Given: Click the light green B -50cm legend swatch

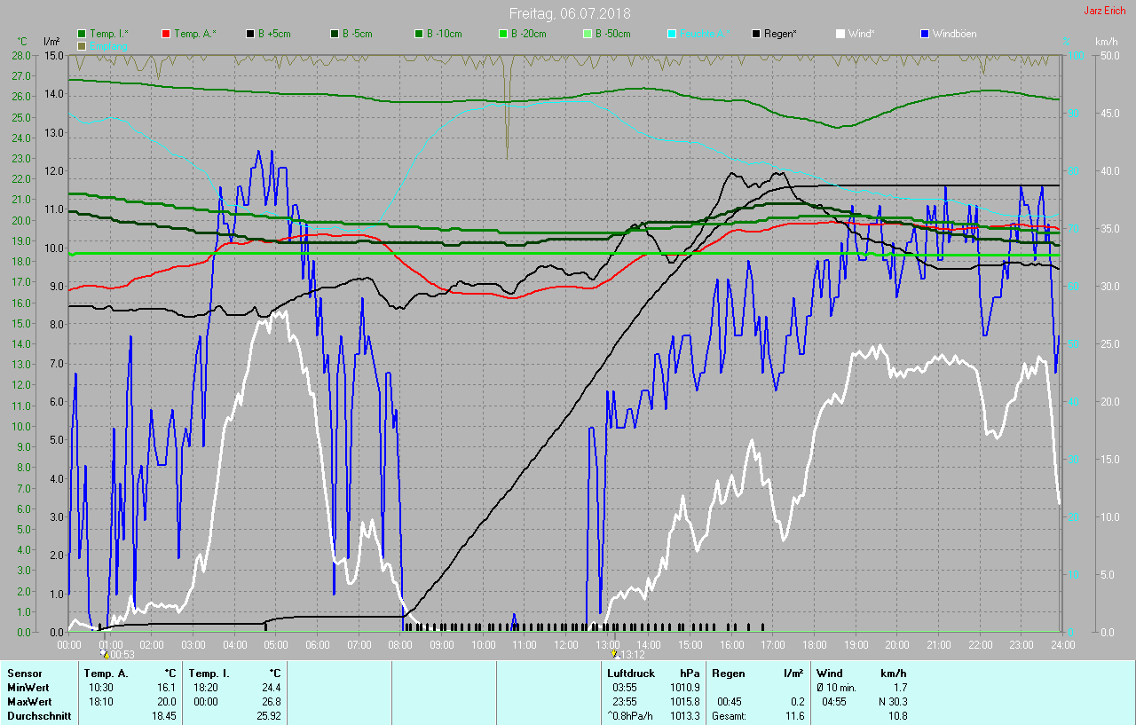Looking at the screenshot, I should point(588,34).
